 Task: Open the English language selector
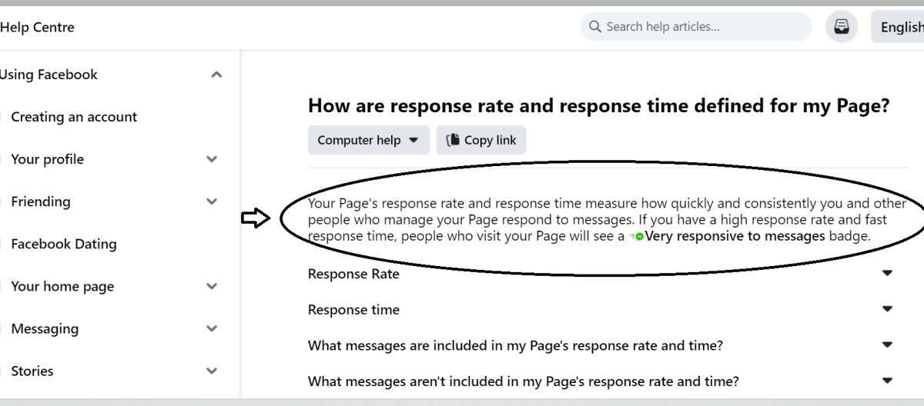pos(898,27)
